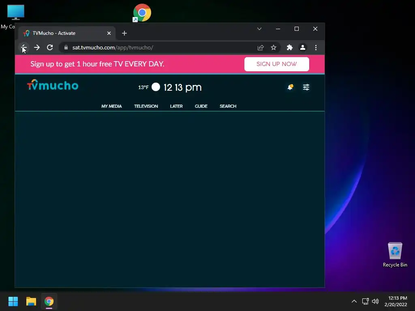The width and height of the screenshot is (415, 311).
Task: Go to SEARCH
Action: 228,107
